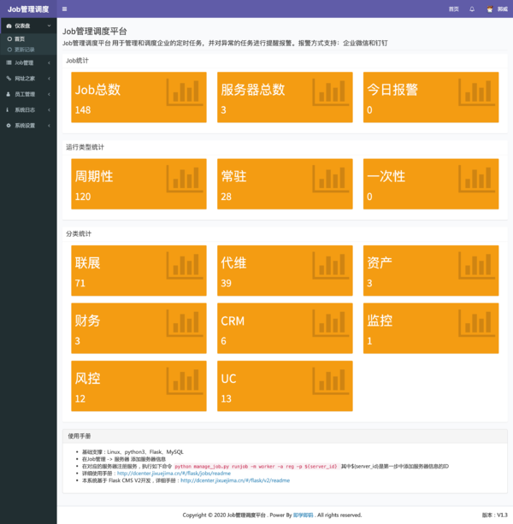Image resolution: width=513 pixels, height=524 pixels.
Task: Open the flask/v2/readme manual link
Action: [x=235, y=480]
